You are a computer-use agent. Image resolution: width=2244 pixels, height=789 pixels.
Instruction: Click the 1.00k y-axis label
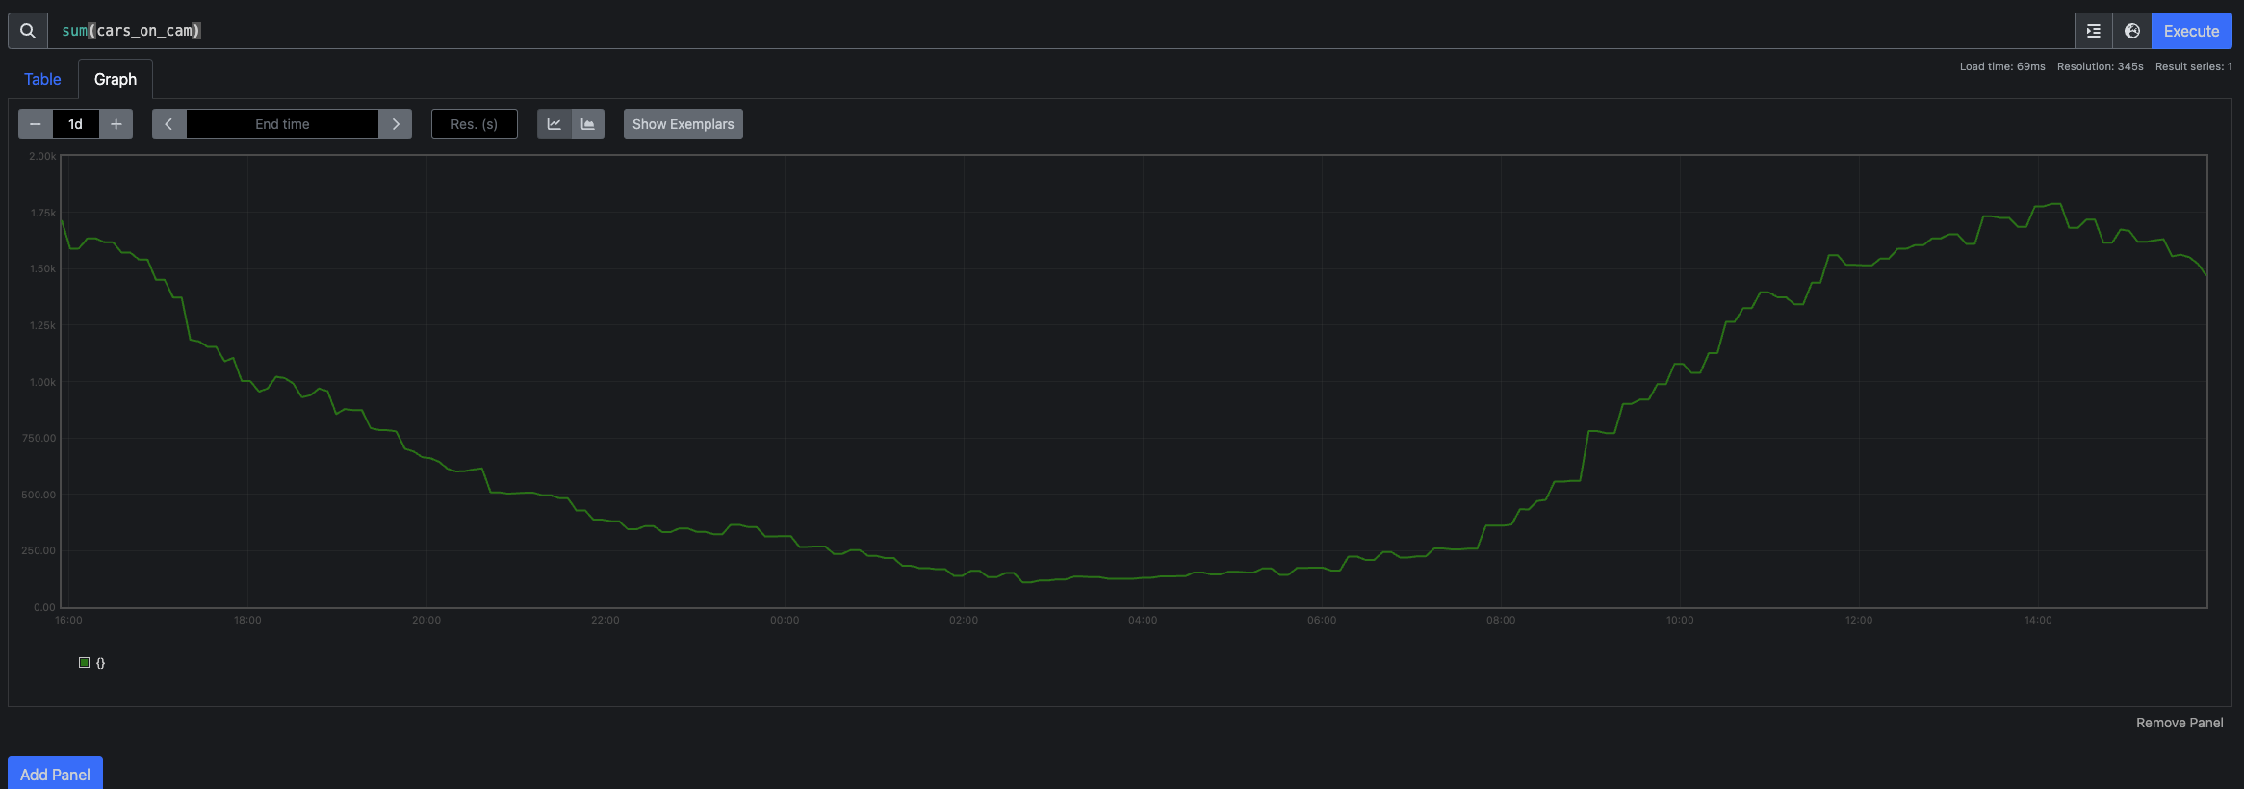click(43, 382)
